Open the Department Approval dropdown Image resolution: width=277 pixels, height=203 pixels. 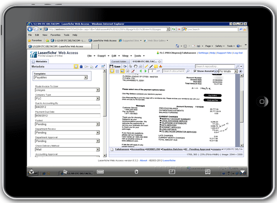tap(98, 141)
